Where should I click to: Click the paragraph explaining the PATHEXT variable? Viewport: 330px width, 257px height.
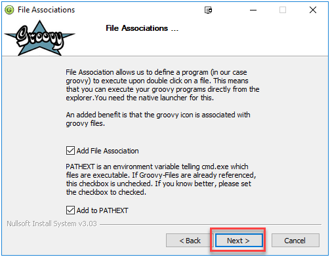pyautogui.click(x=161, y=179)
